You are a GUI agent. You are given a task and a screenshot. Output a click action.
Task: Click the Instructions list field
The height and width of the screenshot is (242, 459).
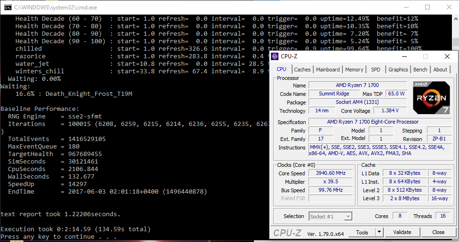[380, 150]
